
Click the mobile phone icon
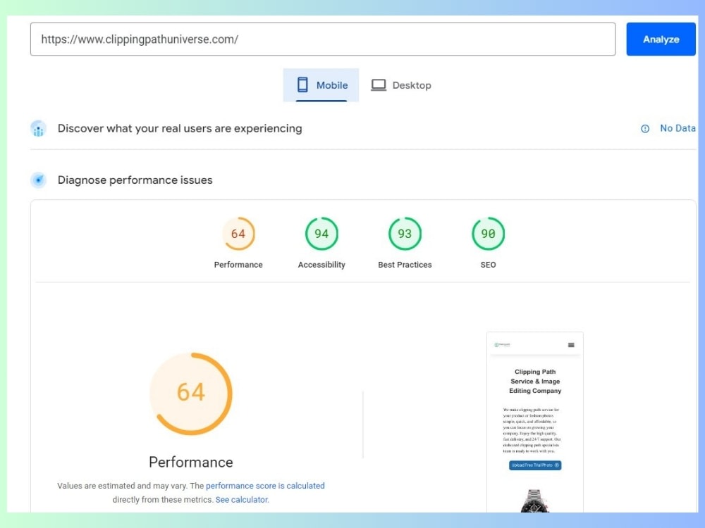pyautogui.click(x=302, y=85)
